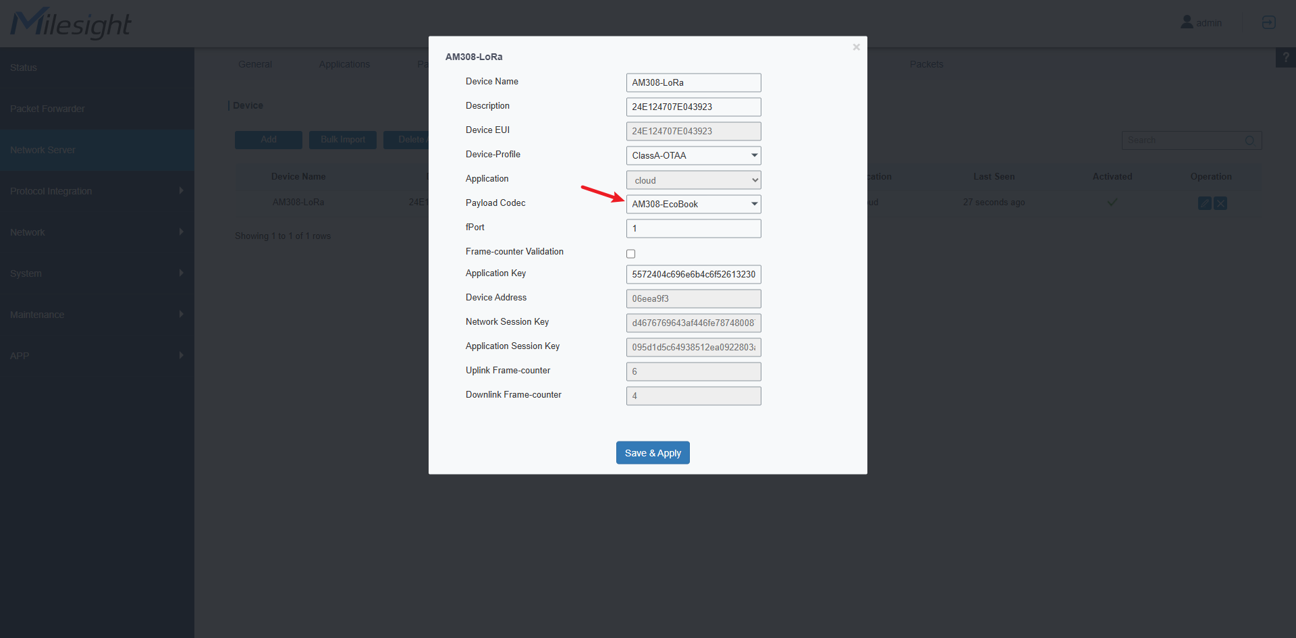1296x638 pixels.
Task: Select Network Server in the sidebar
Action: pyautogui.click(x=97, y=150)
